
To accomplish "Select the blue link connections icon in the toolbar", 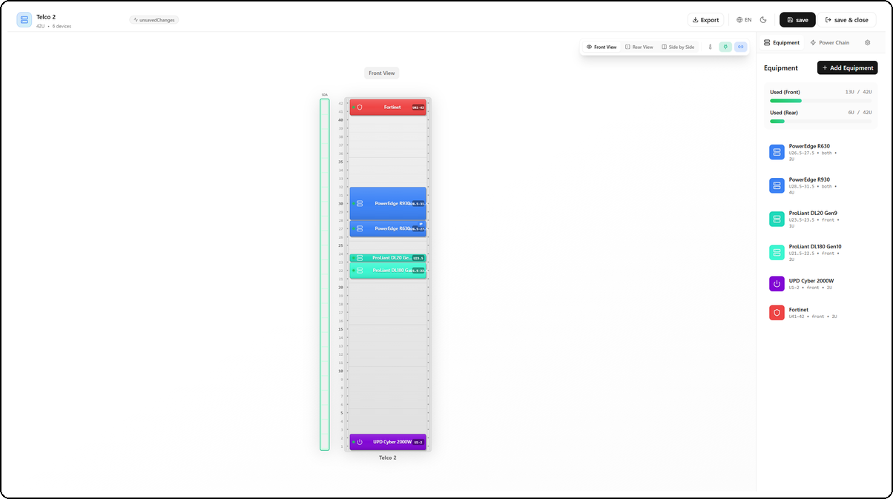I will coord(740,46).
